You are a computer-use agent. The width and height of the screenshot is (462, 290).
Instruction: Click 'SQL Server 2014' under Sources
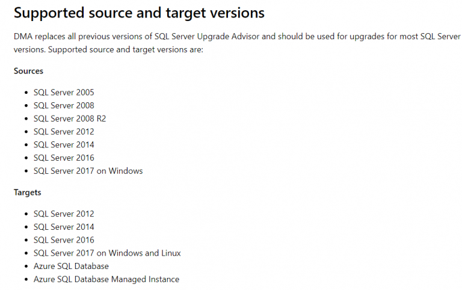point(64,145)
